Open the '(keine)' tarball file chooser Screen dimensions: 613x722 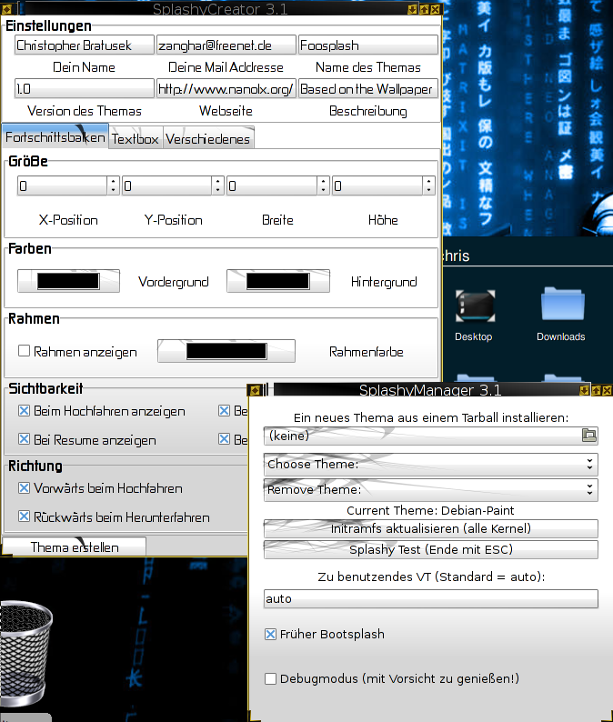tap(430, 436)
